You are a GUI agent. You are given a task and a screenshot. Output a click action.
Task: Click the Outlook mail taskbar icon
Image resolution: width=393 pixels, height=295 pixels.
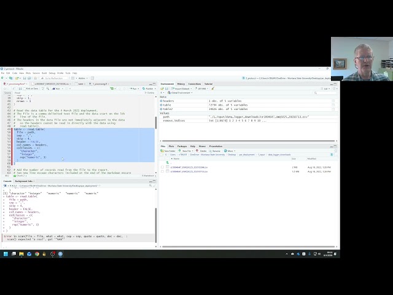(29, 254)
